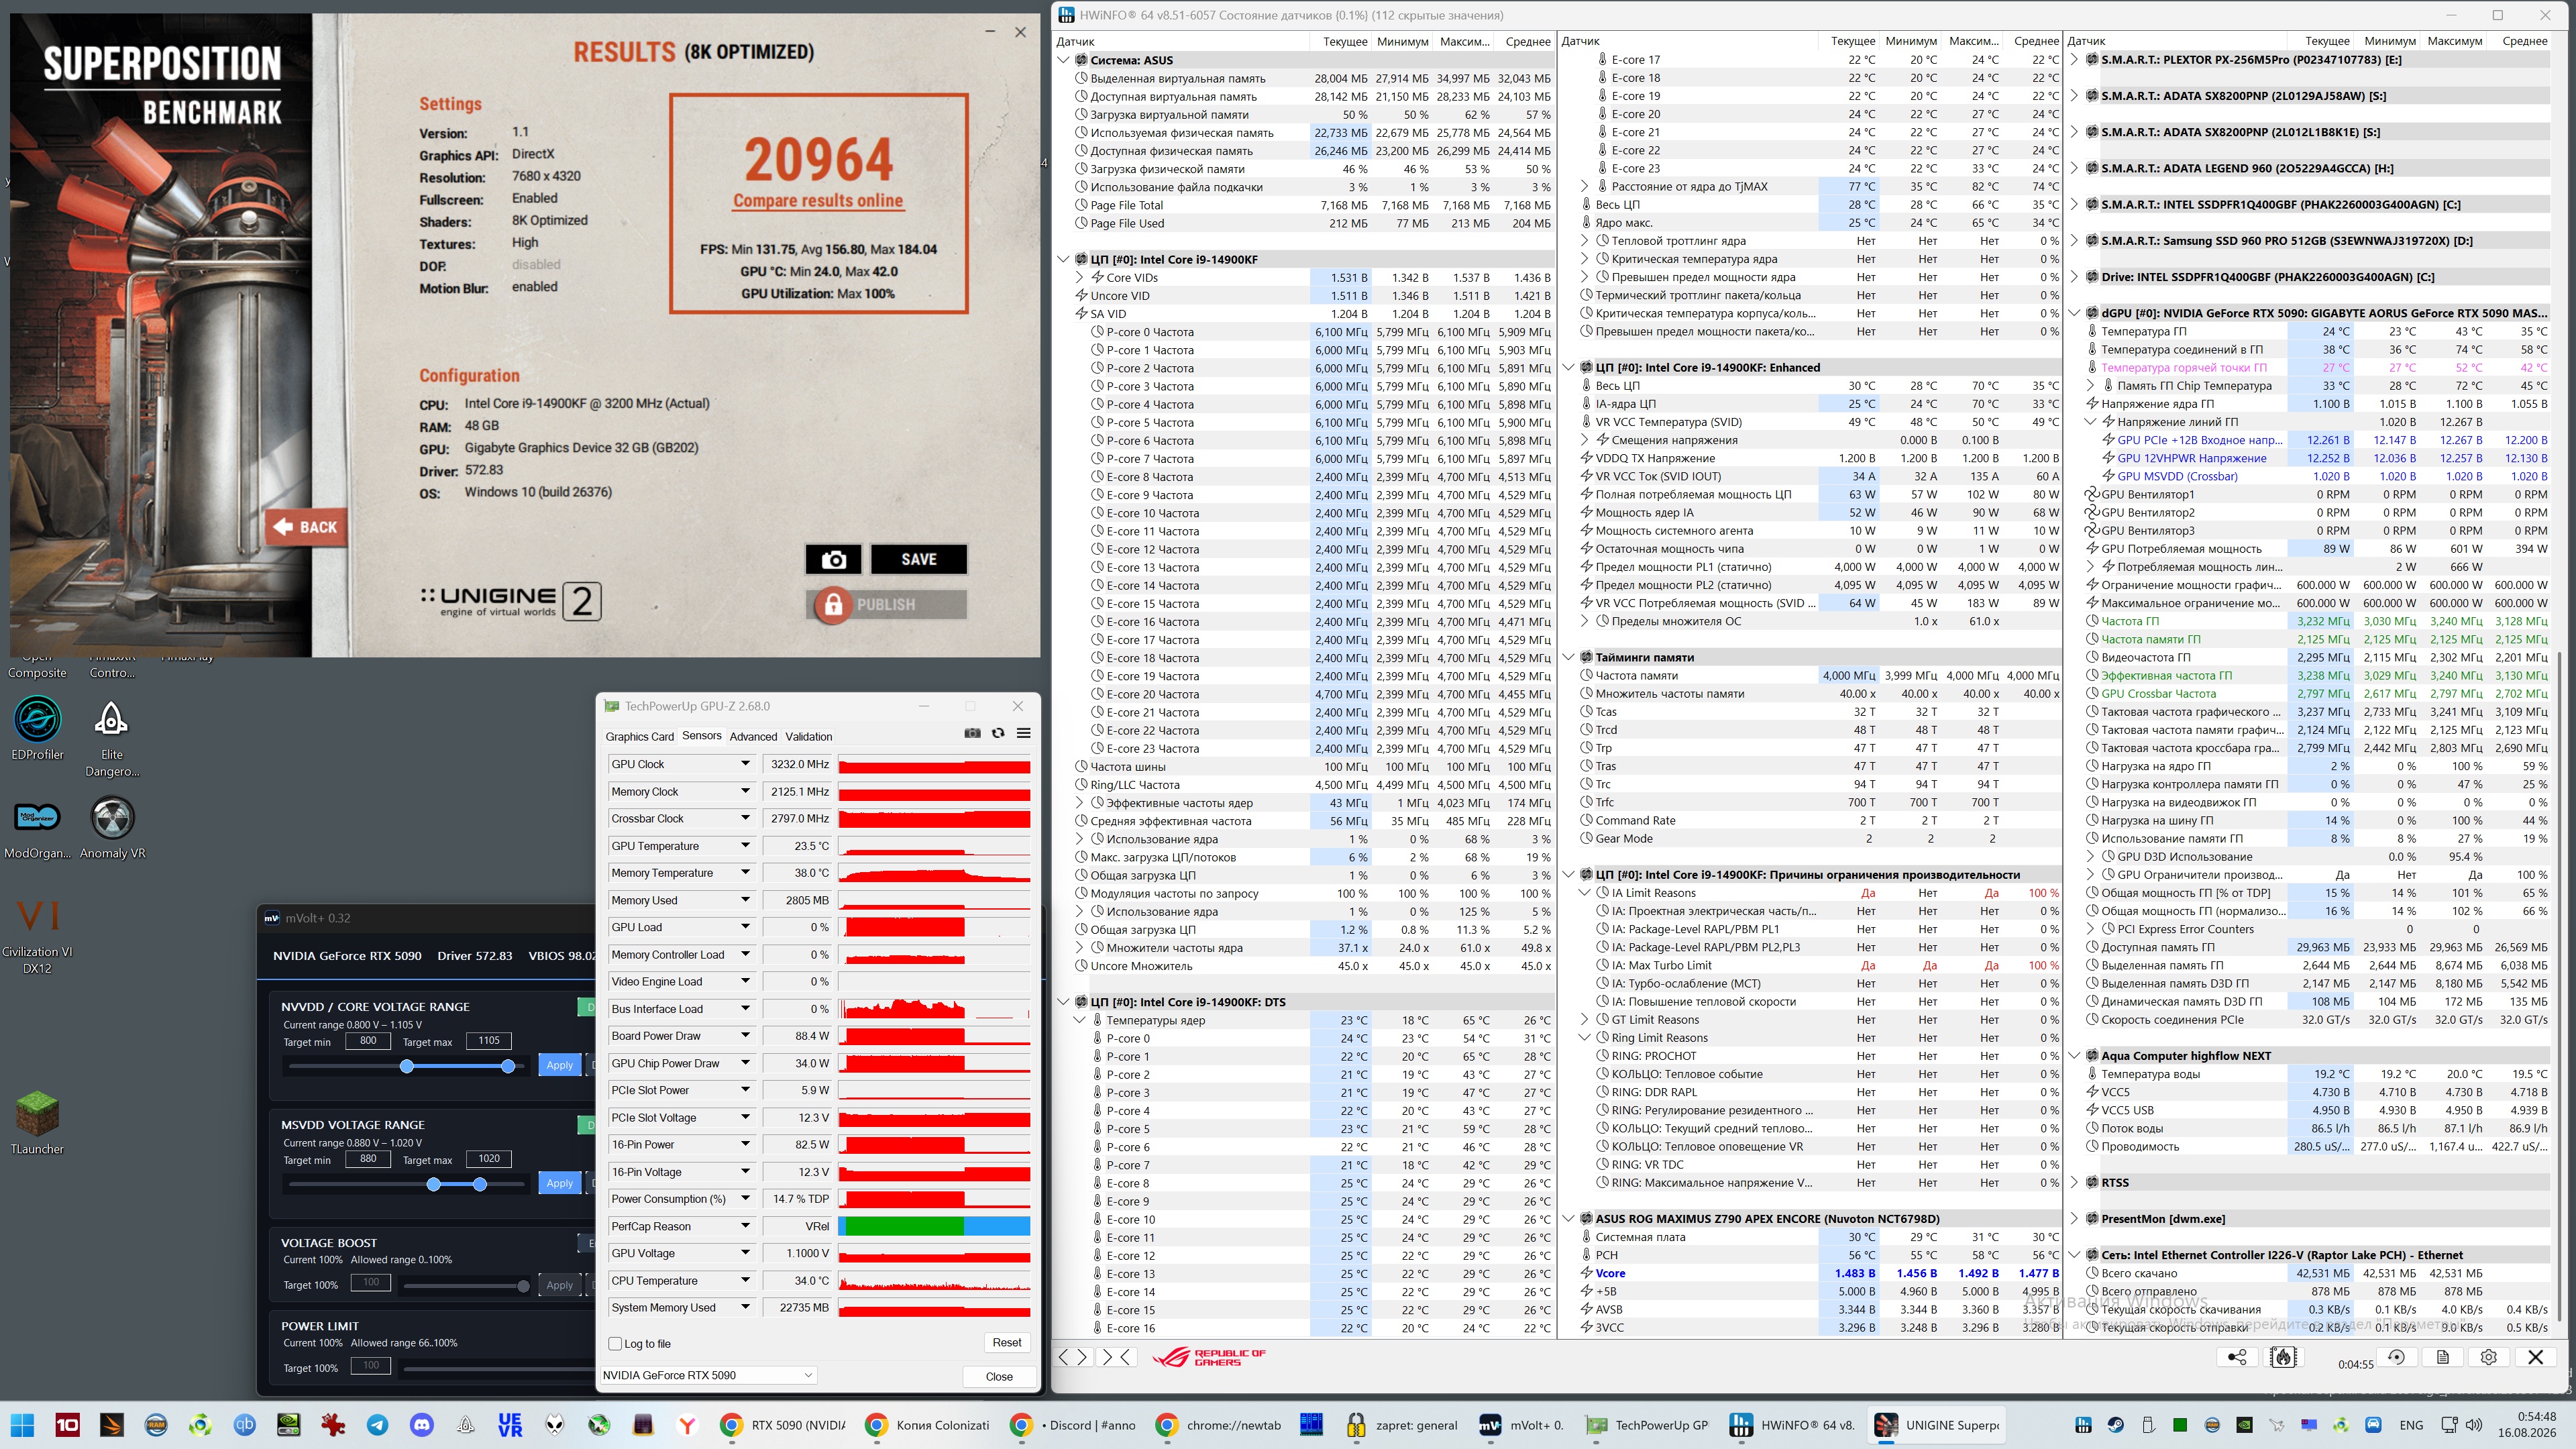Image resolution: width=2576 pixels, height=1449 pixels.
Task: Open qBittorrent from taskbar
Action: click(x=245, y=1425)
